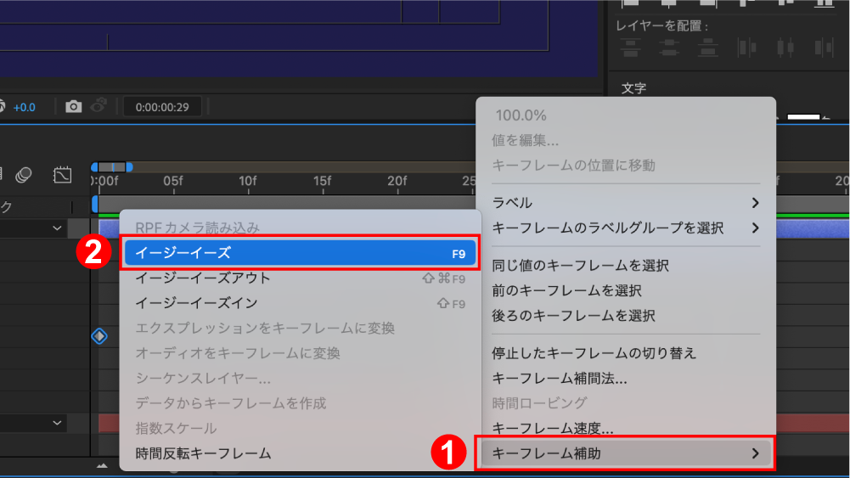850x478 pixels.
Task: Open キーフレーム補間法... dialog
Action: pos(625,378)
